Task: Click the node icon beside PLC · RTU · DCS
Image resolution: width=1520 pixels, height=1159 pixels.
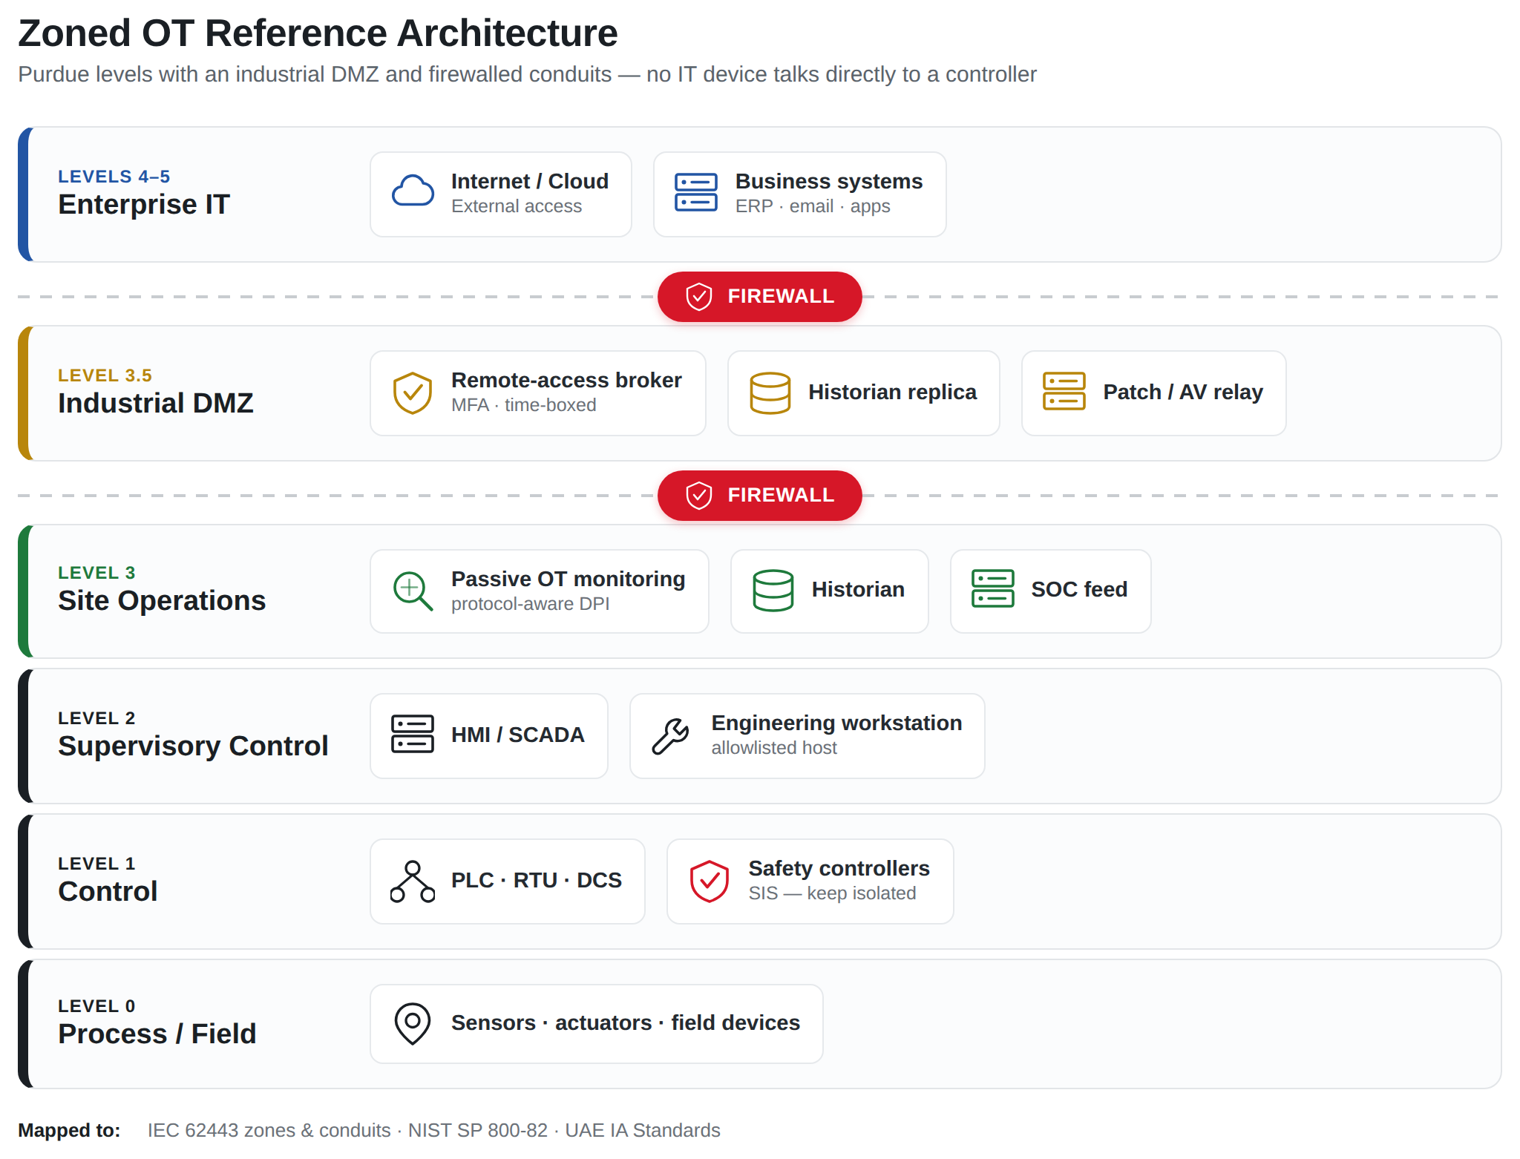Action: [413, 881]
